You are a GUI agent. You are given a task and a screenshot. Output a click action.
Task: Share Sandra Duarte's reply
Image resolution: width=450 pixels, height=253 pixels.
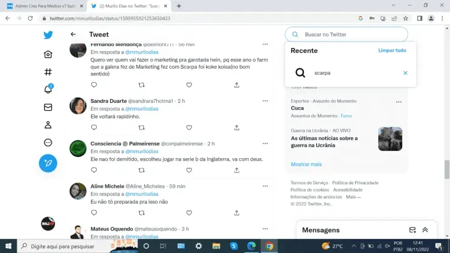237,128
